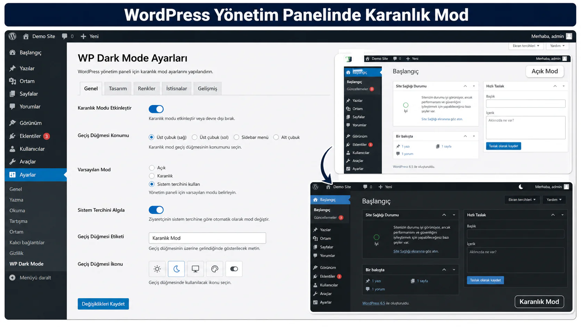Open Sayfalar in the main sidebar
Viewport: 581px width, 327px height.
35,94
